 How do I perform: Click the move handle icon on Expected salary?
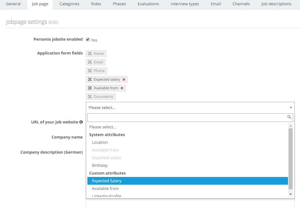tap(90, 79)
